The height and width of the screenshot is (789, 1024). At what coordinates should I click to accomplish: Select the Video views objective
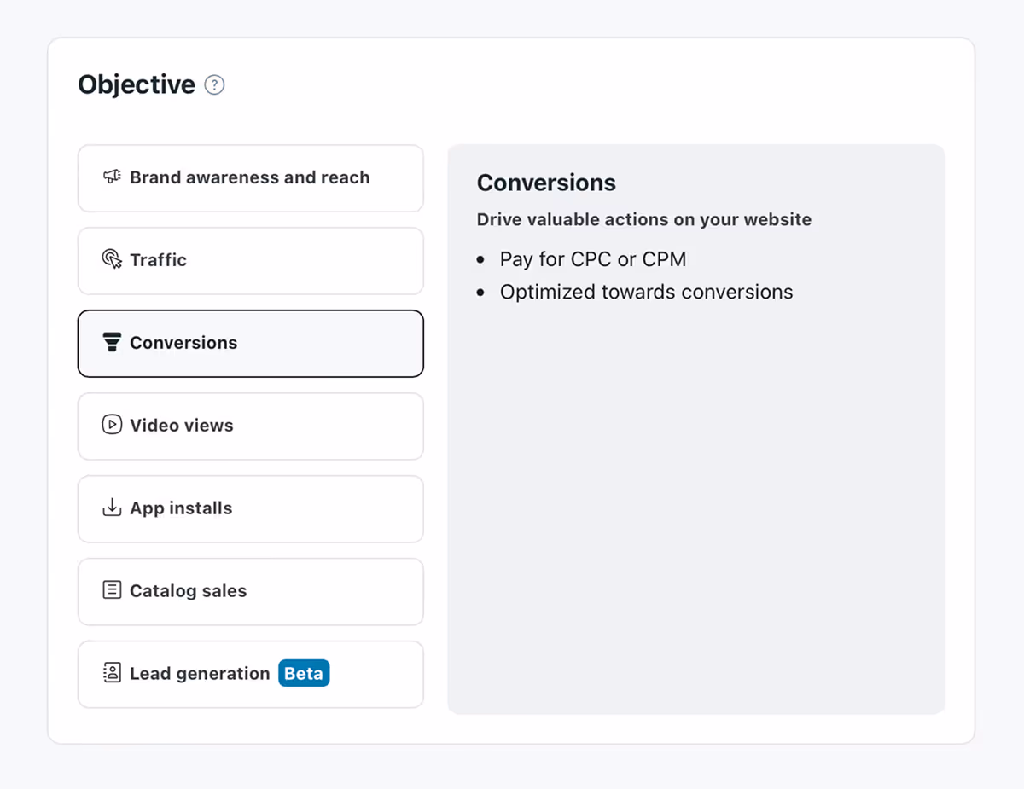[x=250, y=426]
